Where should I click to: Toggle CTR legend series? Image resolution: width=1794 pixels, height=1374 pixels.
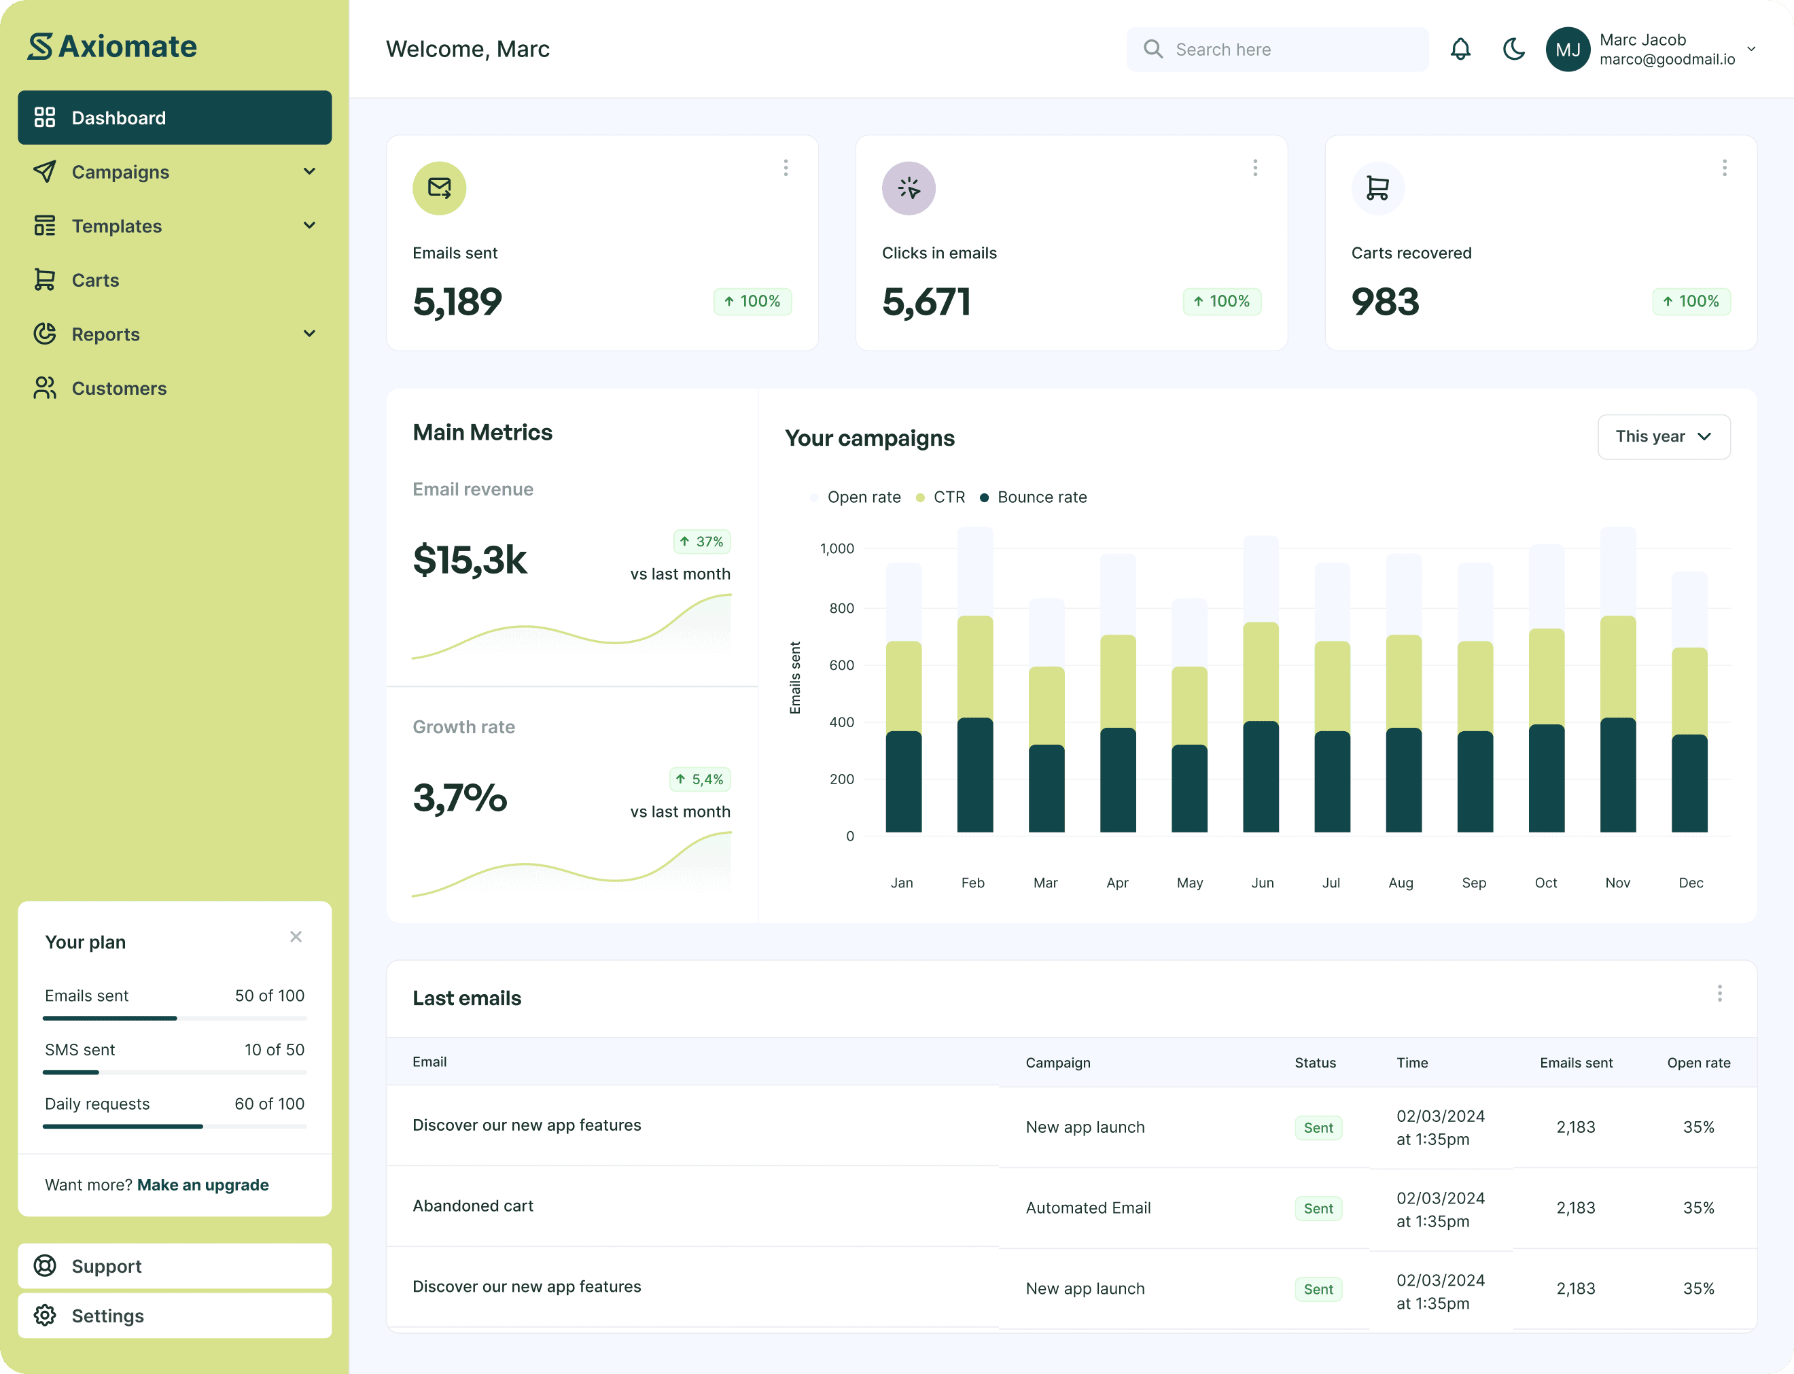click(x=940, y=497)
